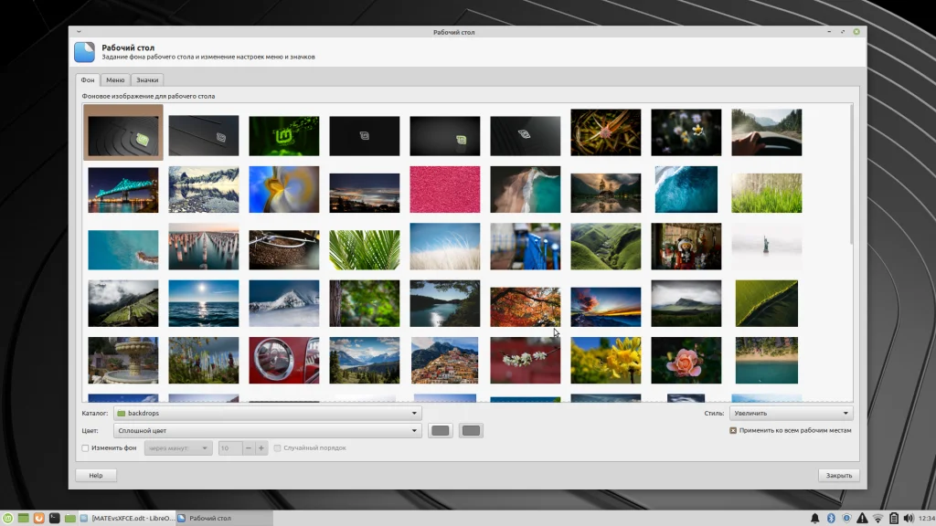This screenshot has height=526, width=936.
Task: Enable the Изменить фон checkbox
Action: pyautogui.click(x=85, y=447)
